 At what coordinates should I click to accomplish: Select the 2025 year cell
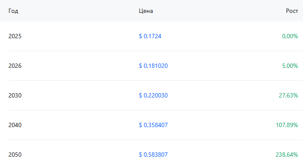[x=15, y=36]
